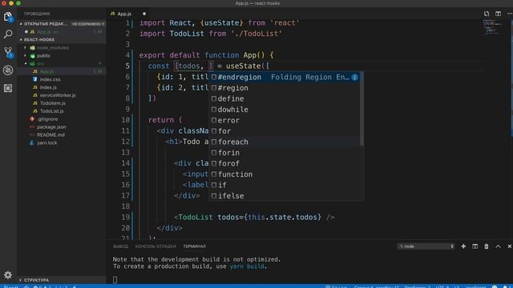Viewport: 513px width, 288px height.
Task: Maximize the panel with the up chevron
Action: pyautogui.click(x=498, y=246)
